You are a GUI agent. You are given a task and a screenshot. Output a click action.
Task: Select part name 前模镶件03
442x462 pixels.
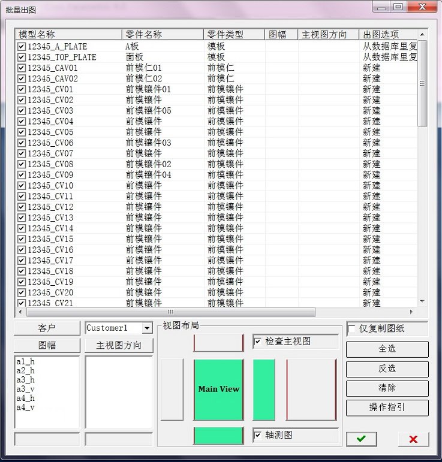point(148,143)
